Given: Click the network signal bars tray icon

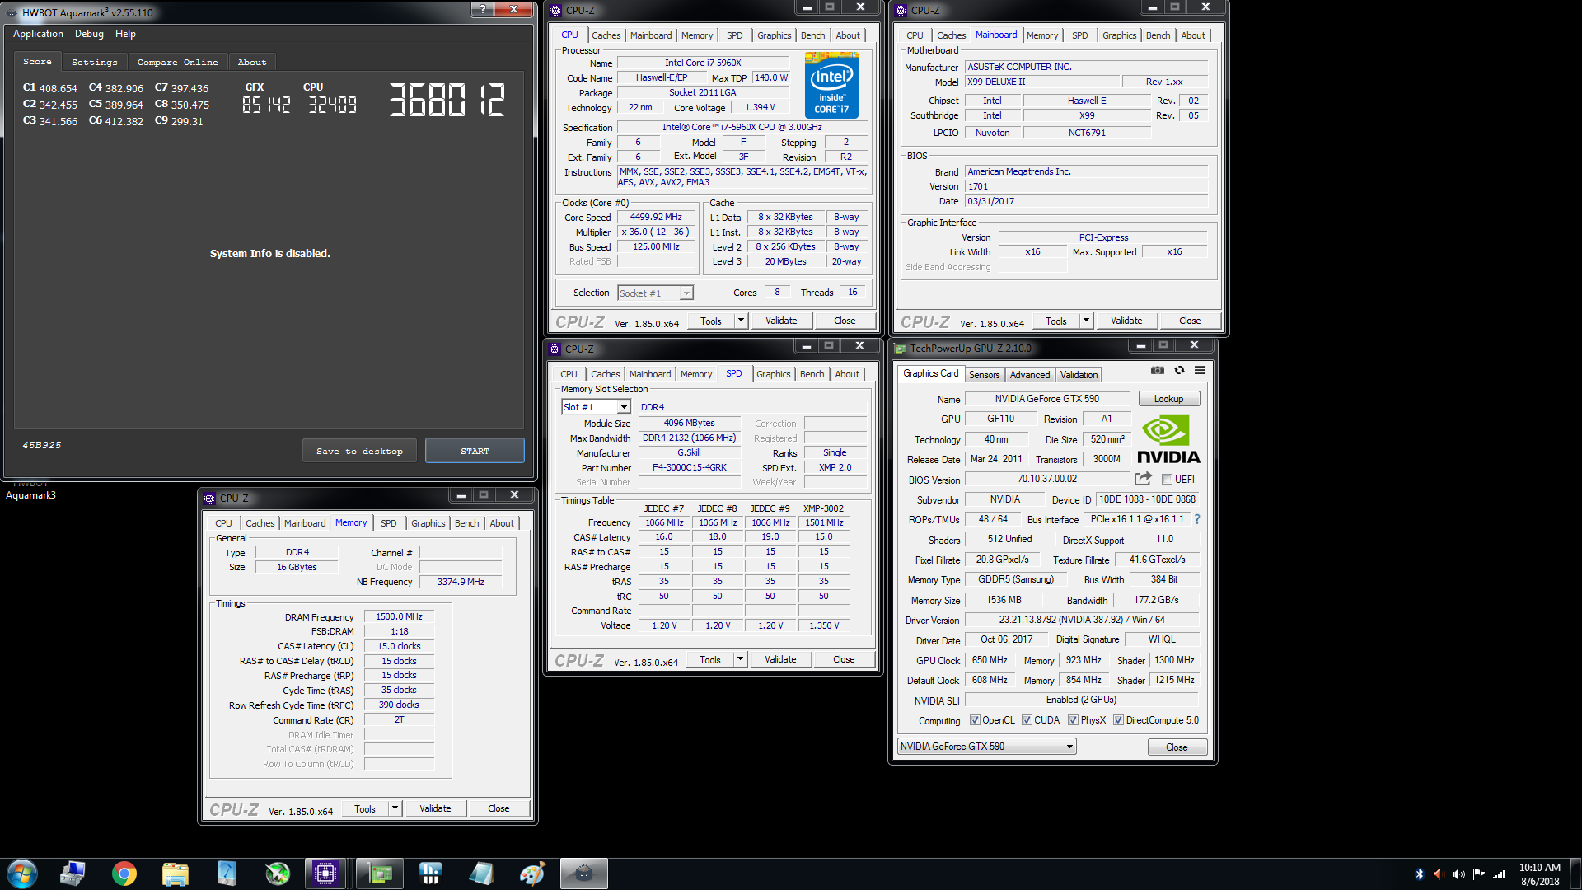Looking at the screenshot, I should tap(1499, 874).
